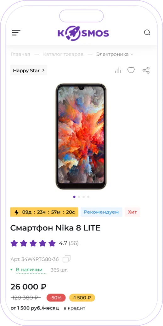Tap the В наличии availability link
163x326 pixels.
tap(29, 270)
